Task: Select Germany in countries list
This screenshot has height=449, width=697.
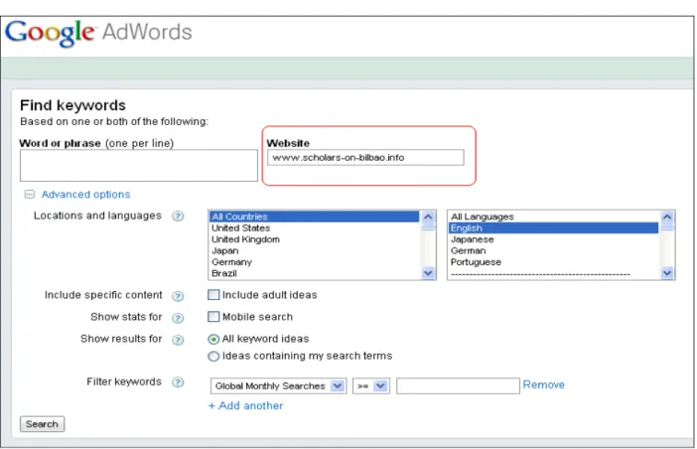Action: click(x=315, y=262)
